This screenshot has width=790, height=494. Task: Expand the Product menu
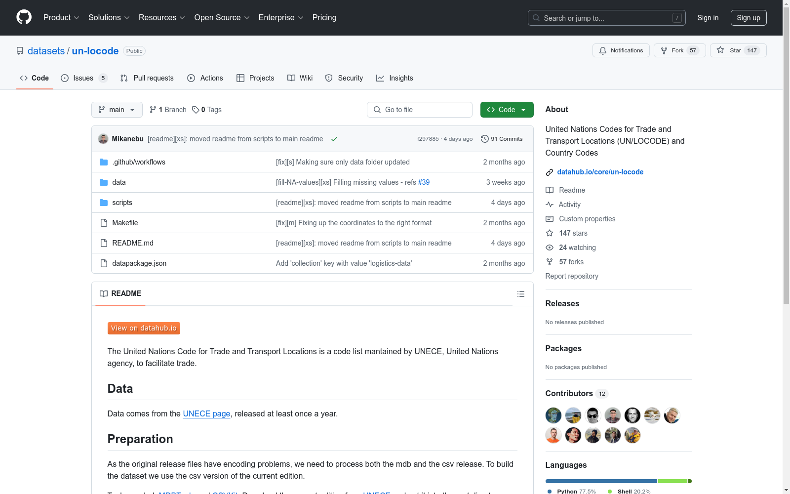[x=61, y=18]
